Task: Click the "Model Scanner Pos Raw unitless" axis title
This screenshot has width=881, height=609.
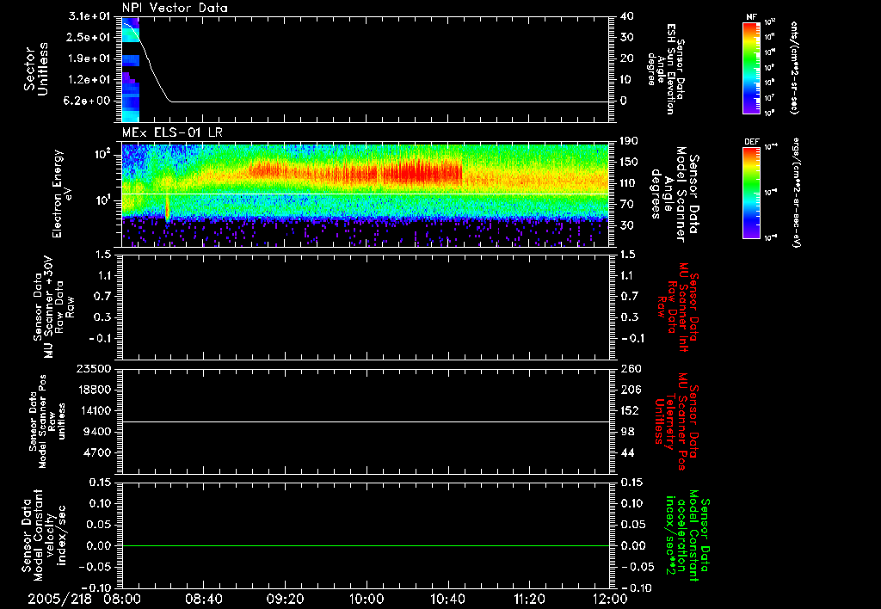Action: (x=49, y=421)
